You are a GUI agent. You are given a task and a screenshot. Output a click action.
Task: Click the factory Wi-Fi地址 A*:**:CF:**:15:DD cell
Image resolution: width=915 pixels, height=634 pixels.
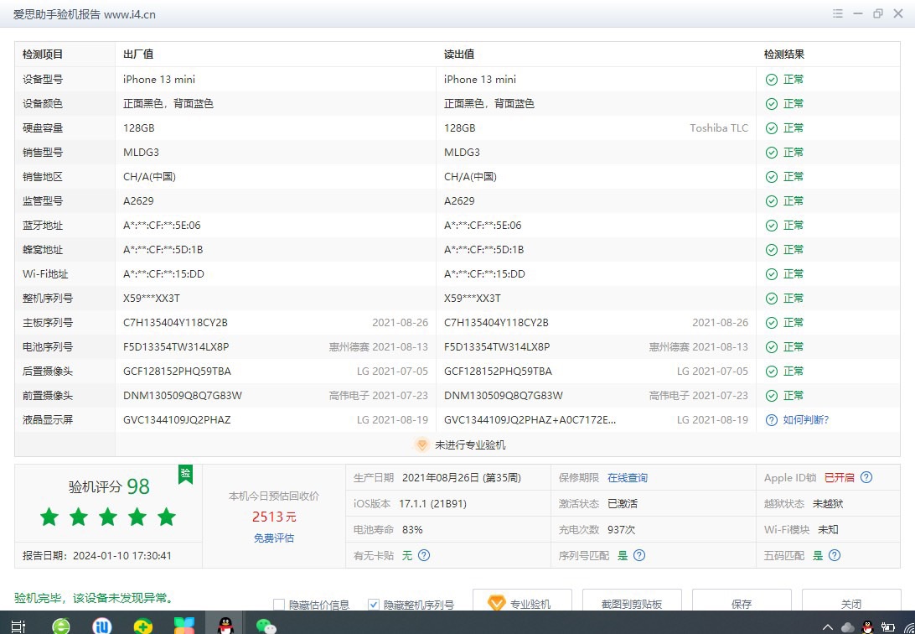[x=164, y=274]
